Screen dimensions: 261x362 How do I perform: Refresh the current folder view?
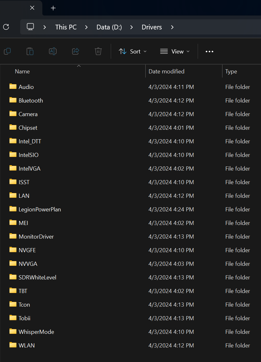6,27
